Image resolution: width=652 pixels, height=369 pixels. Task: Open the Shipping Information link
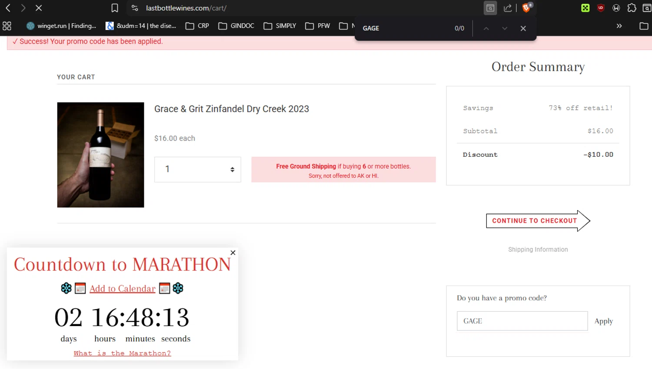[538, 250]
